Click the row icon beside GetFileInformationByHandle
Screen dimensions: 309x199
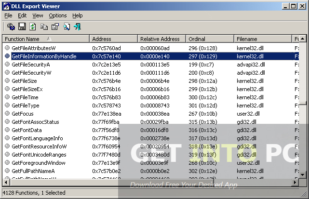point(7,56)
